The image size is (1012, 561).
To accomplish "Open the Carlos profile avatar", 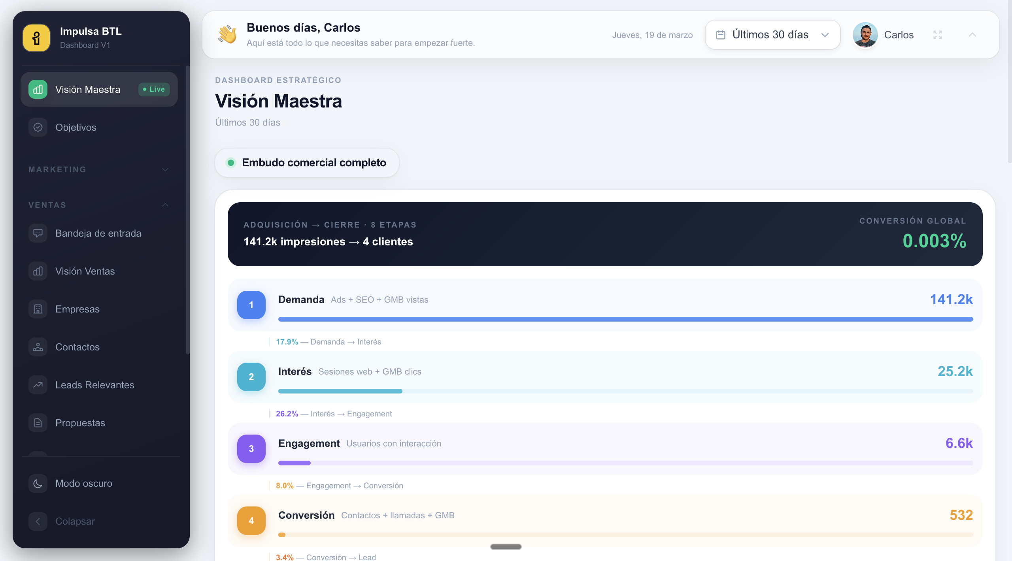I will pyautogui.click(x=866, y=34).
